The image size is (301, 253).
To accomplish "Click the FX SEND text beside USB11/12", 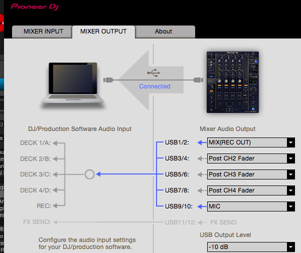I will click(x=223, y=222).
